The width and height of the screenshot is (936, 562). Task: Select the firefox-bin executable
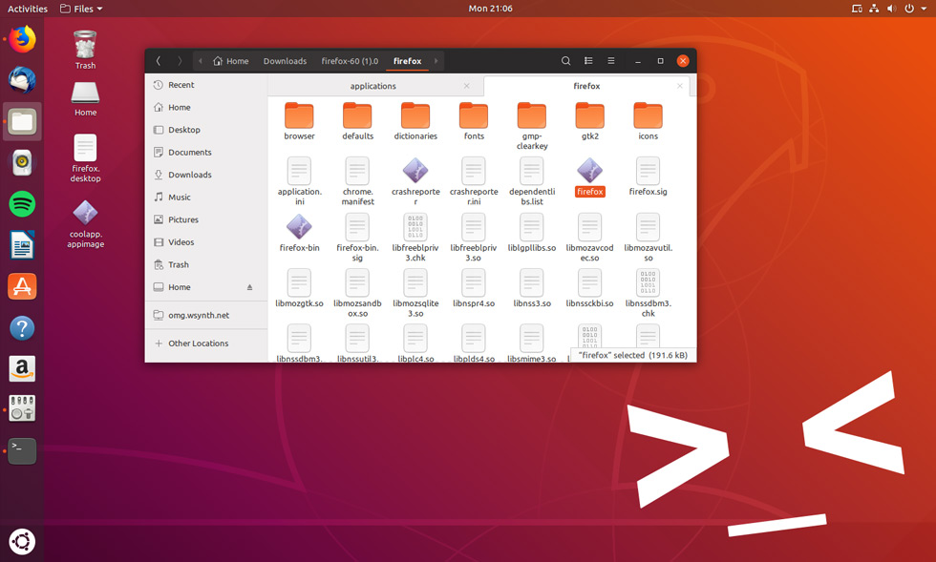[299, 233]
